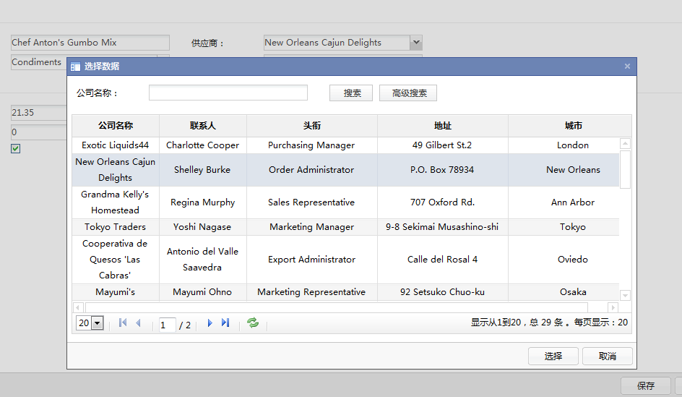Screen dimensions: 682x397
Task: Sort by the 联系人 column header
Action: click(x=203, y=126)
